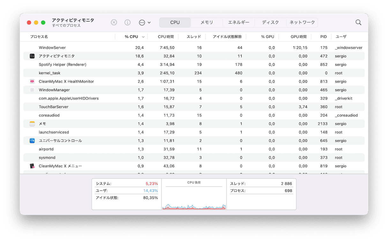Click idle wake-ups value 480
The image size is (388, 241).
pos(239,73)
